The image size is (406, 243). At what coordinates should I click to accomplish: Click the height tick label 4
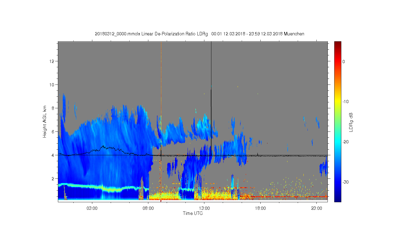[54, 155]
